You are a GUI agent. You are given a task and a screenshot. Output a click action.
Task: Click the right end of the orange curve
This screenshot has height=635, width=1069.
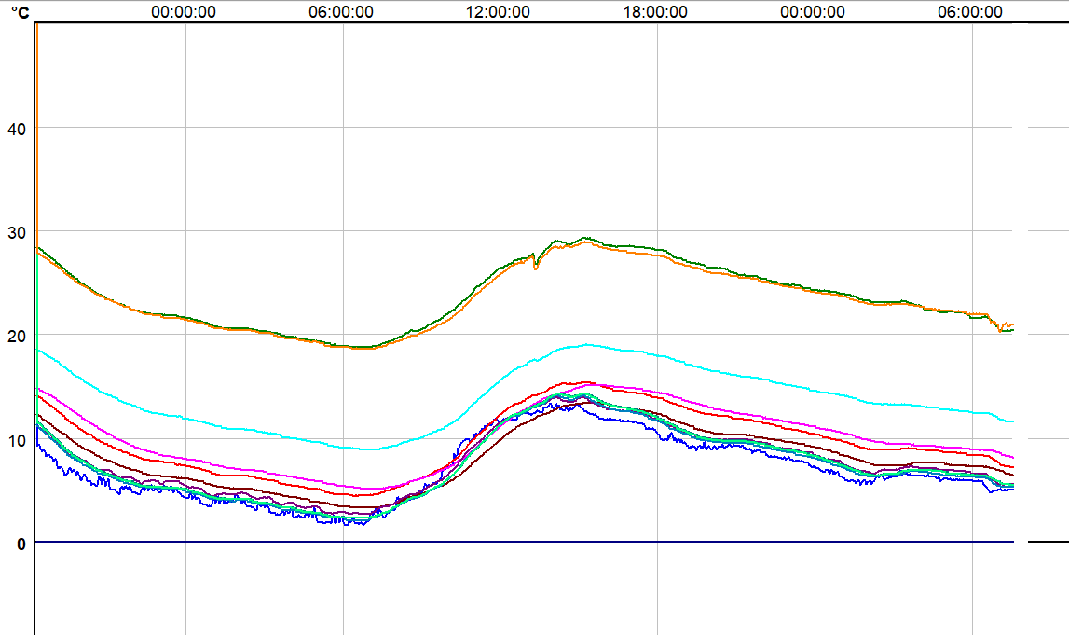(x=1012, y=324)
